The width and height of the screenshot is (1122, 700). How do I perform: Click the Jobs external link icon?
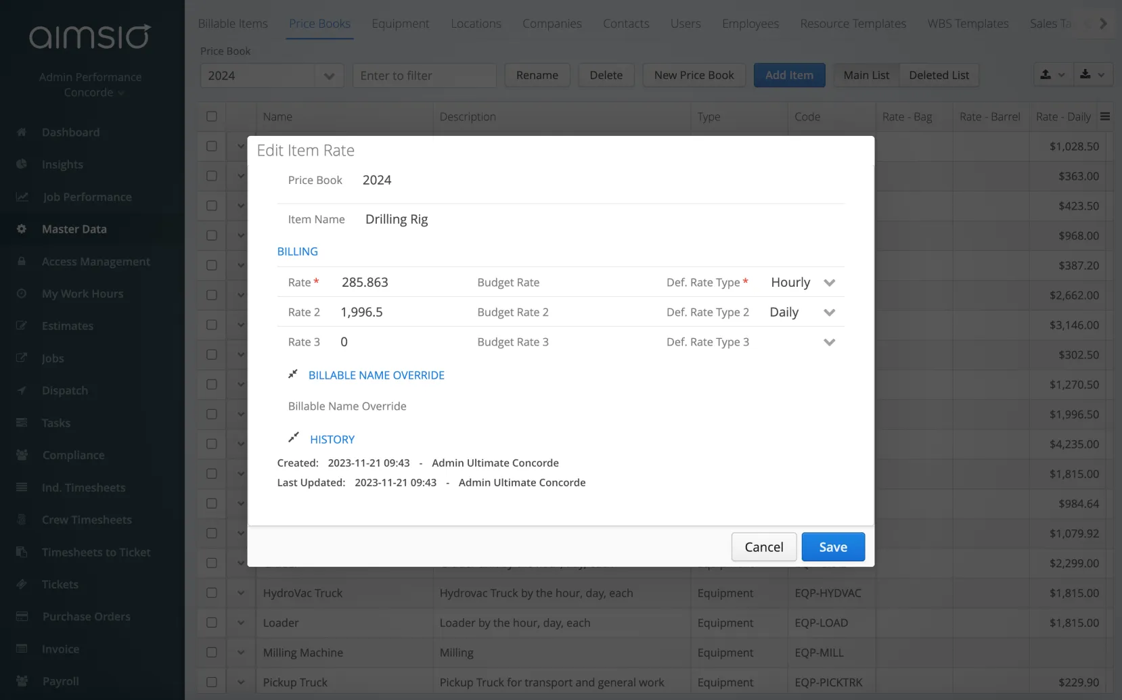click(x=22, y=358)
